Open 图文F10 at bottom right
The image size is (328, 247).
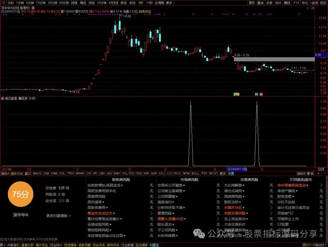[308, 245]
